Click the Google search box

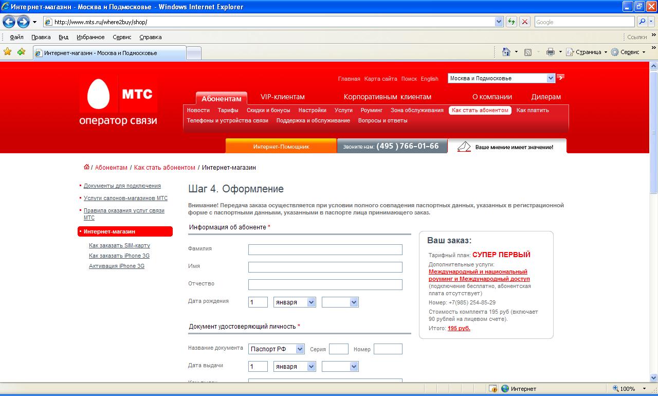click(x=584, y=22)
